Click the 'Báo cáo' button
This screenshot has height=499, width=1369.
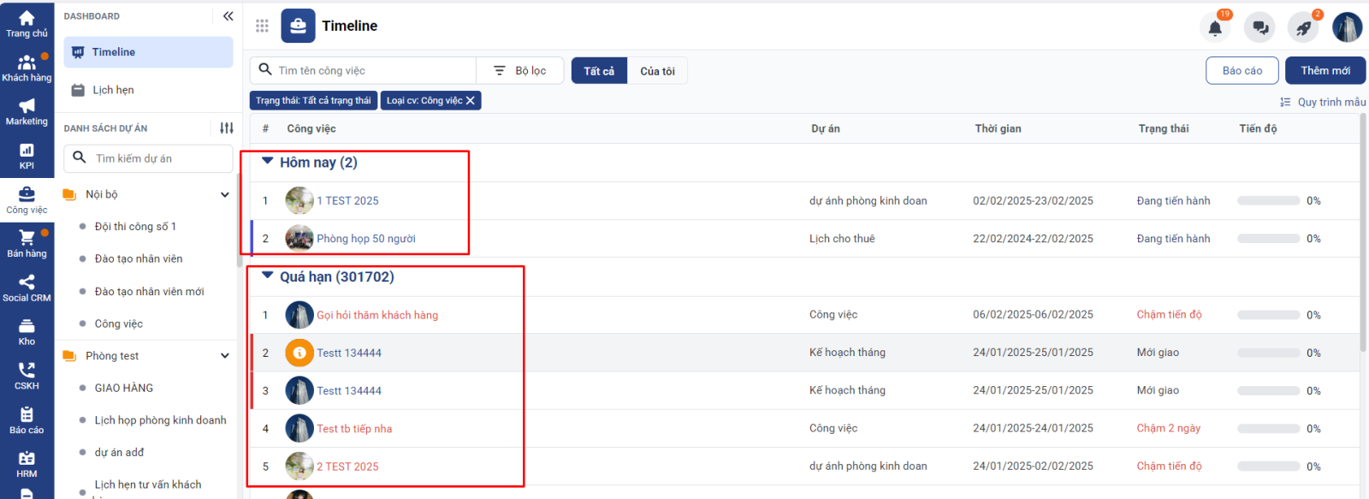click(1242, 70)
